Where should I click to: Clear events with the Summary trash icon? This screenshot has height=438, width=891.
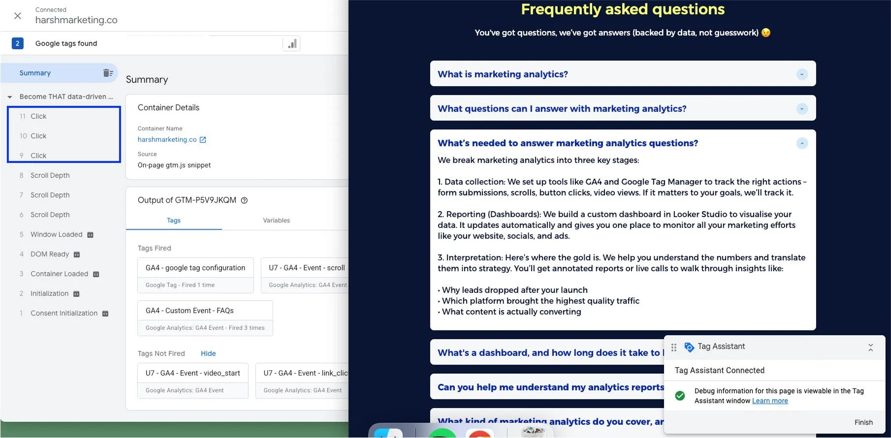108,73
